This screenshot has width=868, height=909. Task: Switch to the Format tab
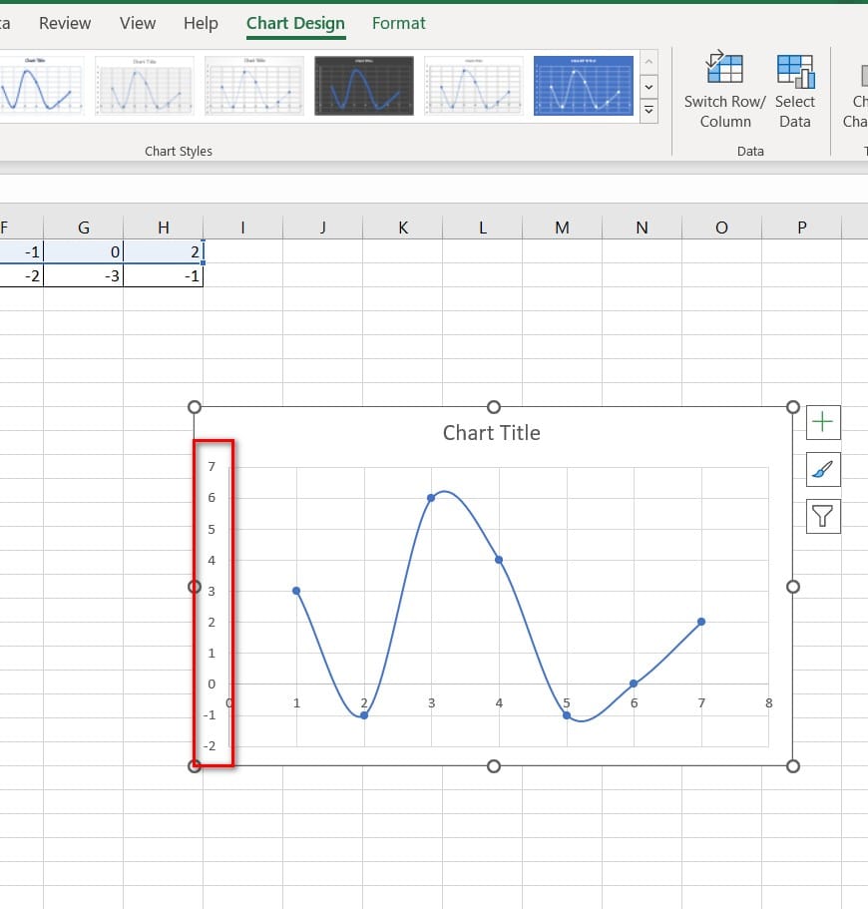click(x=398, y=23)
